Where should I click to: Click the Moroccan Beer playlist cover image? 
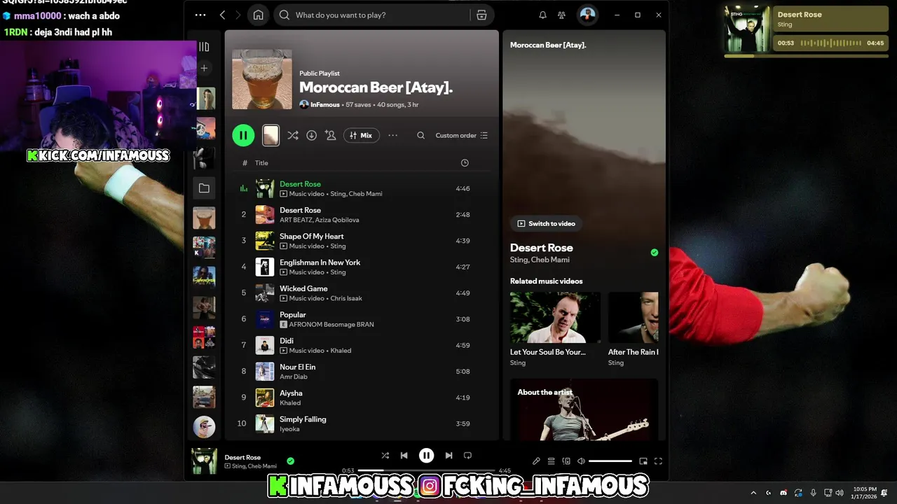point(262,79)
